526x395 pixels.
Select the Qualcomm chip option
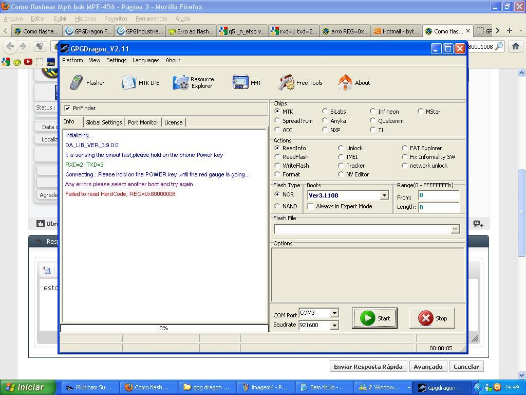373,120
